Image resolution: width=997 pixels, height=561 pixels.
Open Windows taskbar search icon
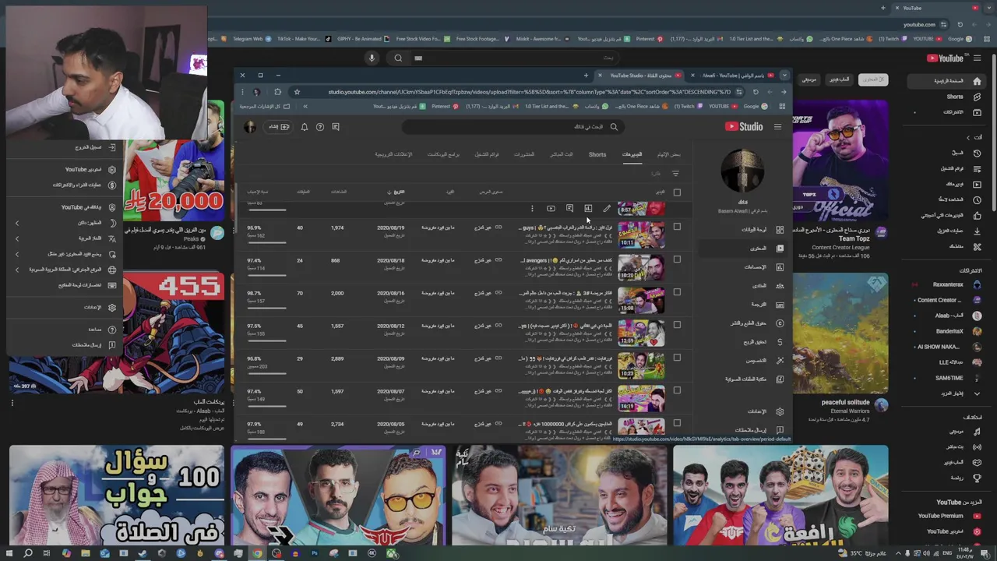click(x=28, y=553)
